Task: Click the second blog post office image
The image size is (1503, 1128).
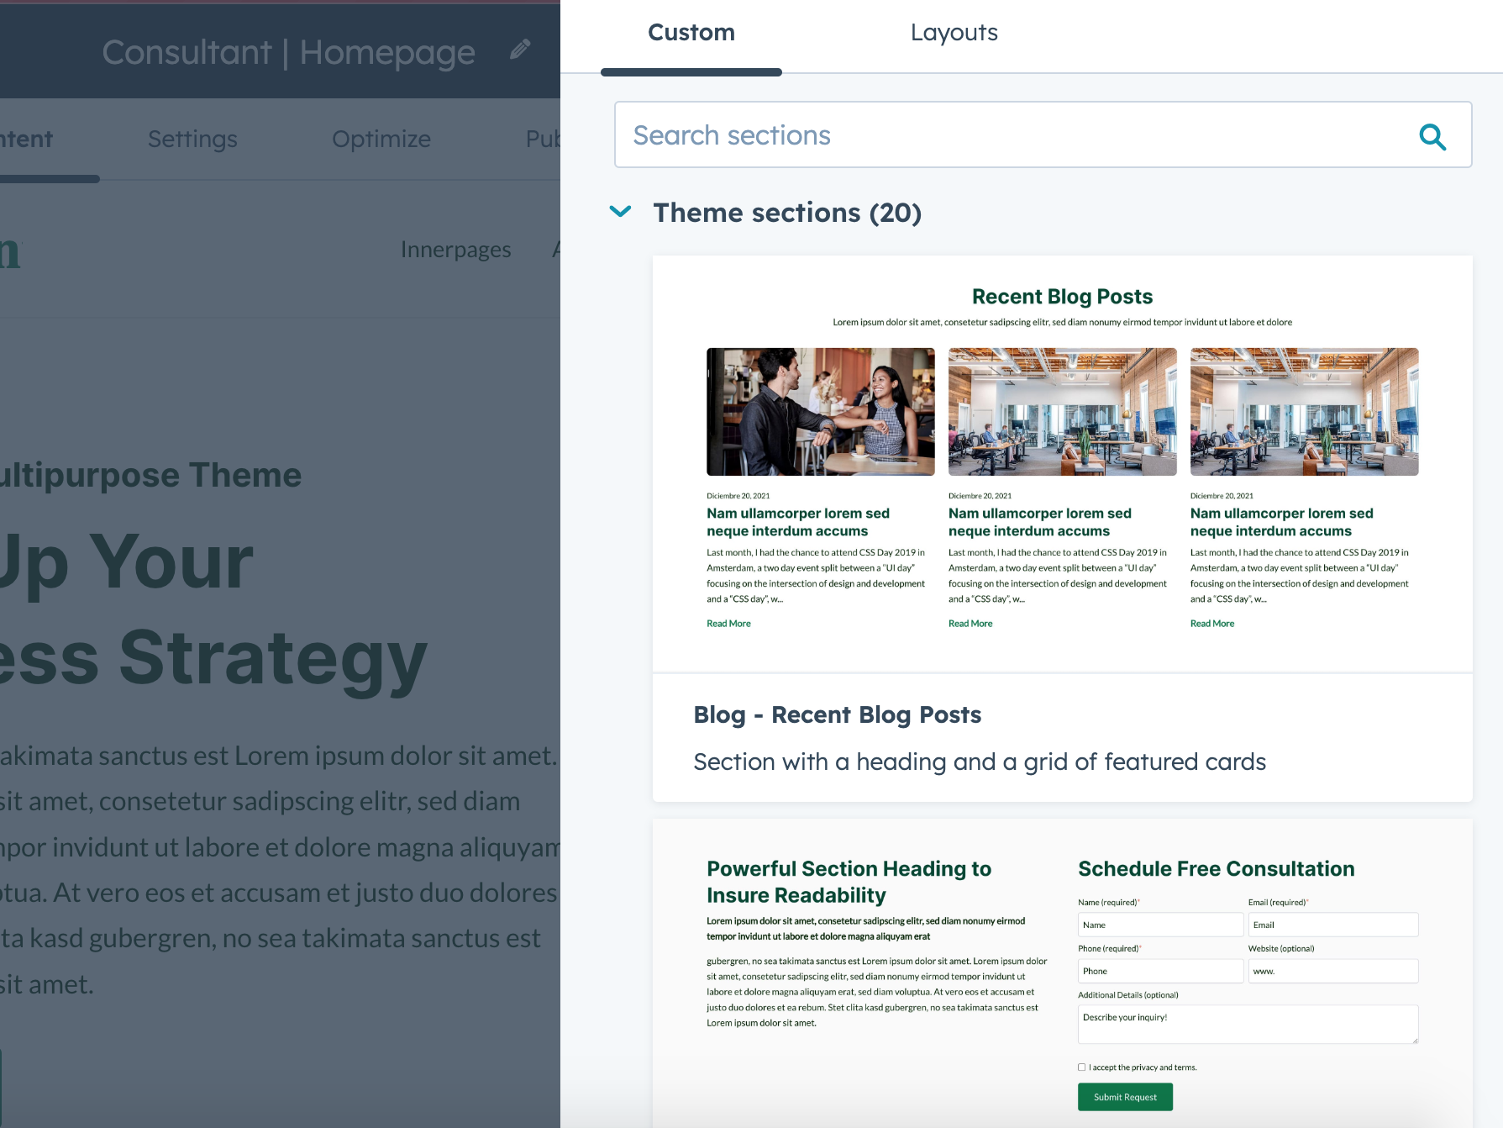Action: click(1062, 412)
